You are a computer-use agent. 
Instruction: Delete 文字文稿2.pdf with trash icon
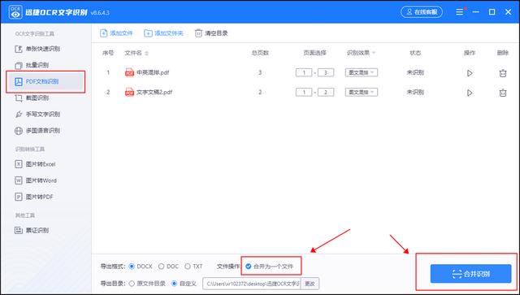[503, 93]
